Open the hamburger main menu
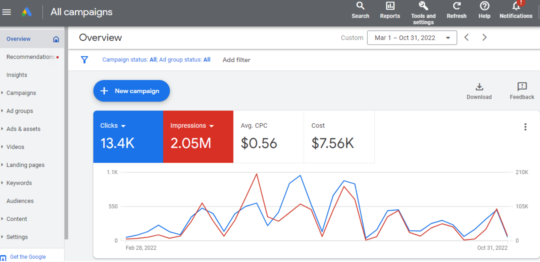This screenshot has width=540, height=262. (x=7, y=12)
